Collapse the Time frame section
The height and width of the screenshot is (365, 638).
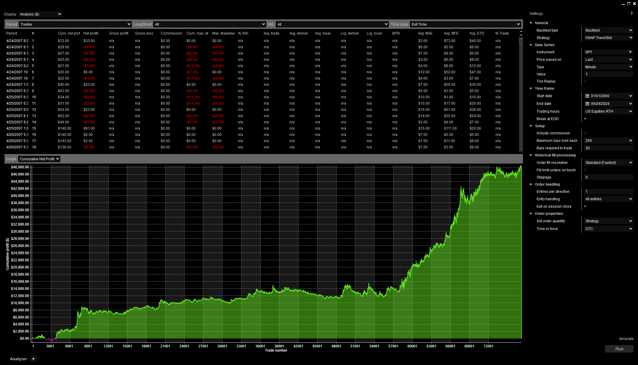point(531,88)
